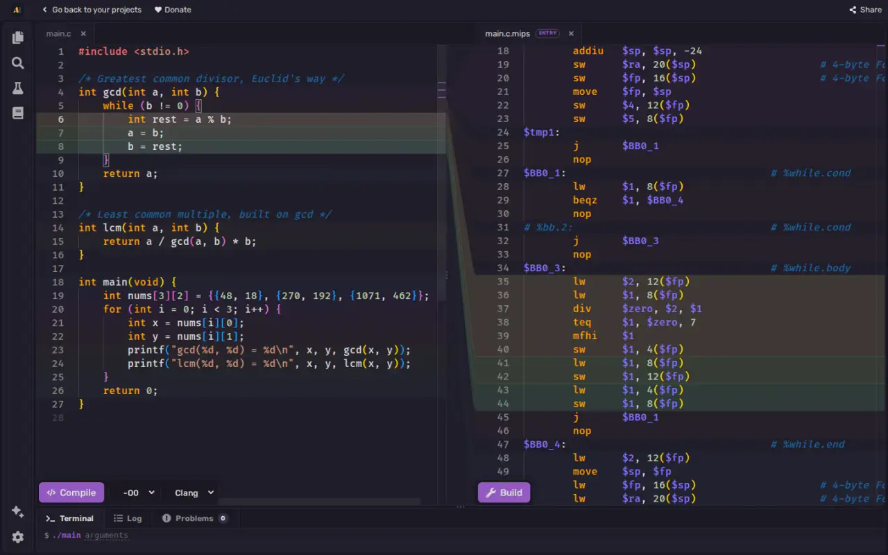
Task: Click the Build button
Action: [504, 493]
